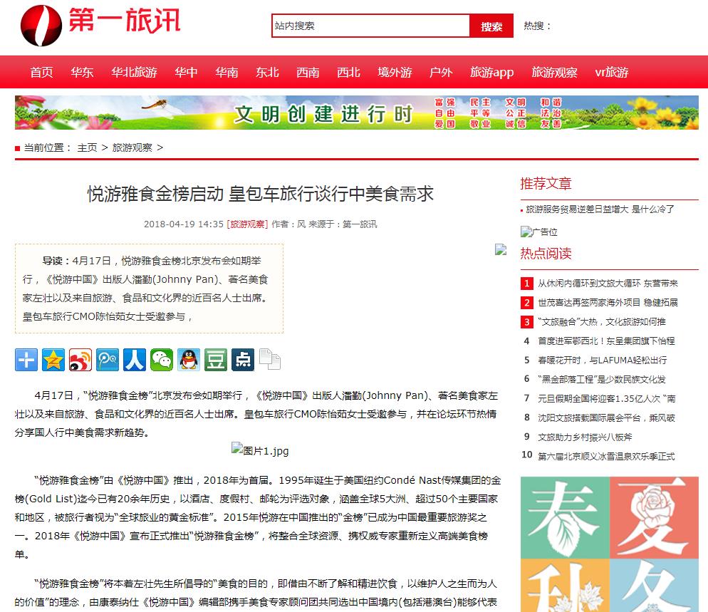708x612 pixels.
Task: Share to WeChat green icon
Action: point(162,360)
